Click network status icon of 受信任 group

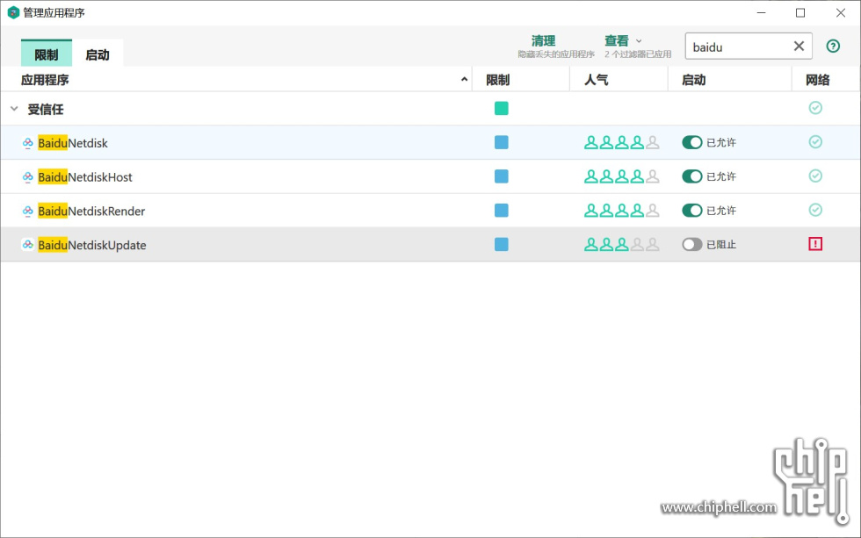(x=815, y=108)
